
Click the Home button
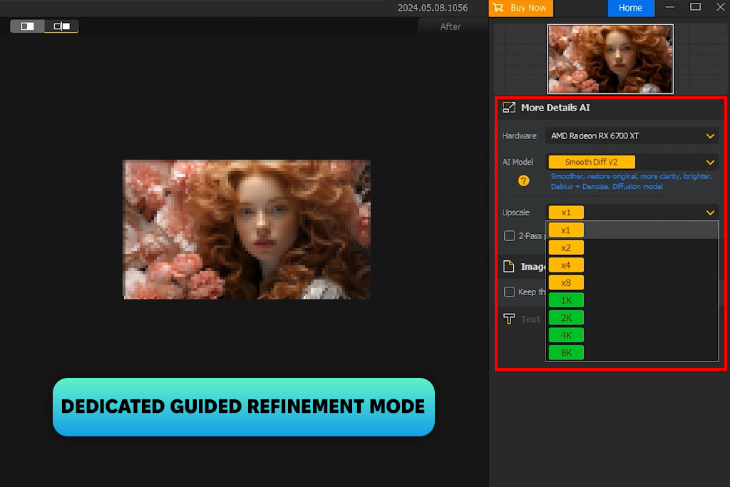tap(630, 8)
